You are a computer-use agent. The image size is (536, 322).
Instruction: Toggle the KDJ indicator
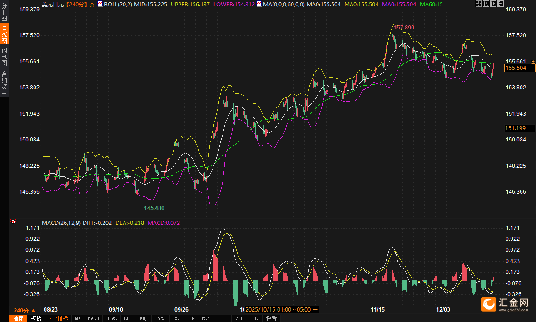click(144, 318)
